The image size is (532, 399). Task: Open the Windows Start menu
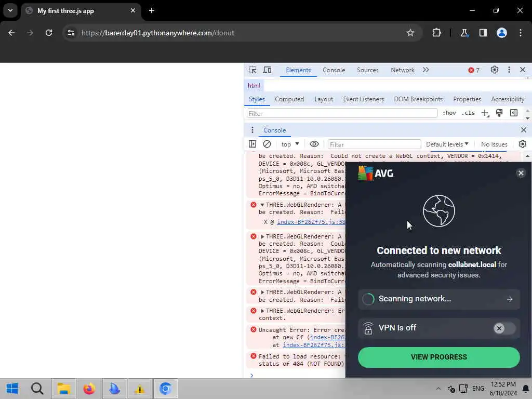[12, 389]
